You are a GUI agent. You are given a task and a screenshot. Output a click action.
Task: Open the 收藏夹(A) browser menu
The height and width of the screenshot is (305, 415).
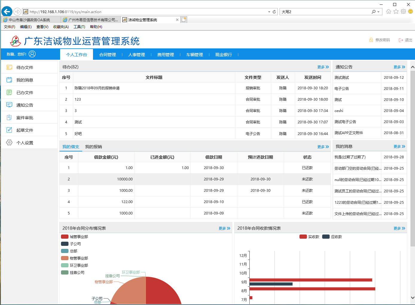coord(61,27)
